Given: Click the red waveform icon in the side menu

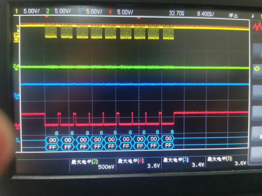Looking at the screenshot, I should click(257, 27).
